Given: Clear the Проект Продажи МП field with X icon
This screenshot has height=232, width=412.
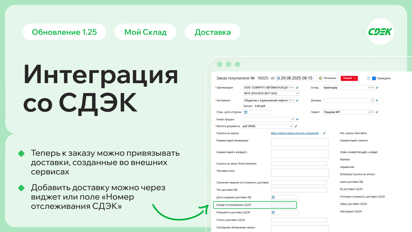Looking at the screenshot, I should point(369,112).
